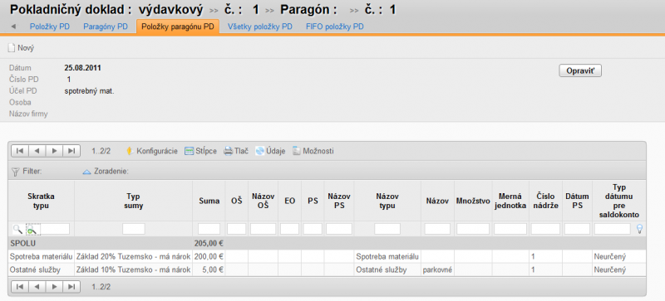Go to the last page in the bottom pager

(71, 287)
